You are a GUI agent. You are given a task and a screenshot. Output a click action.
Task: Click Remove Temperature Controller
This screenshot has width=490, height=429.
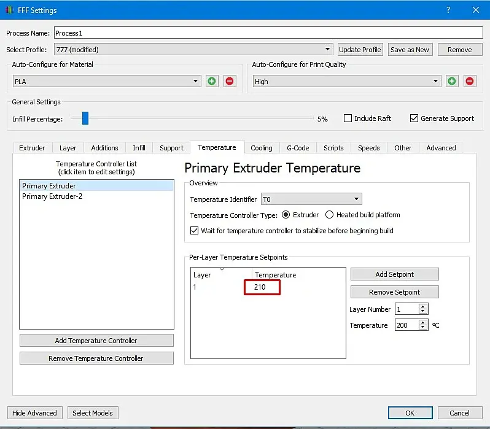pyautogui.click(x=96, y=358)
